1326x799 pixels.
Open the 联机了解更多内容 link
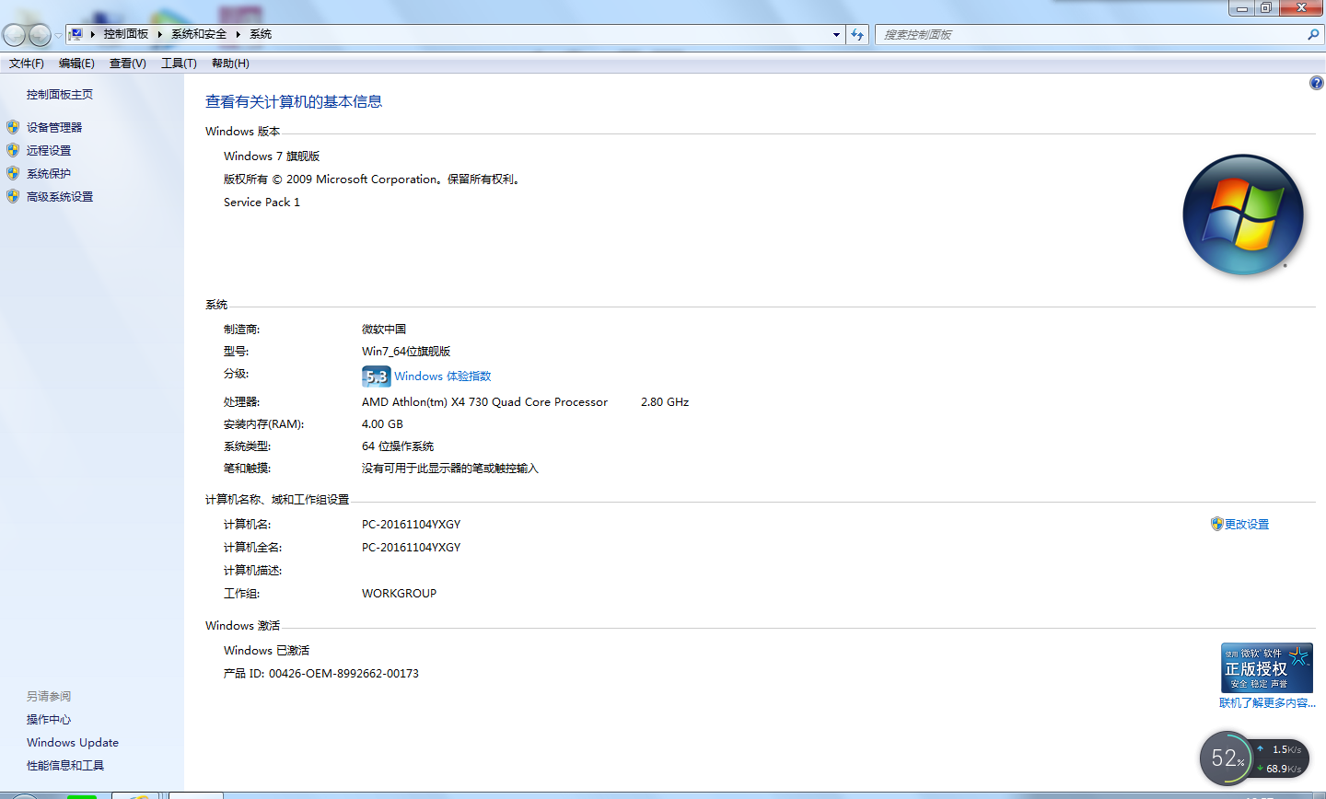[1268, 703]
